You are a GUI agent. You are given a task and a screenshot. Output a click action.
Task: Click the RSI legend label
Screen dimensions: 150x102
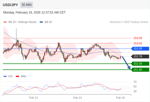point(10,76)
